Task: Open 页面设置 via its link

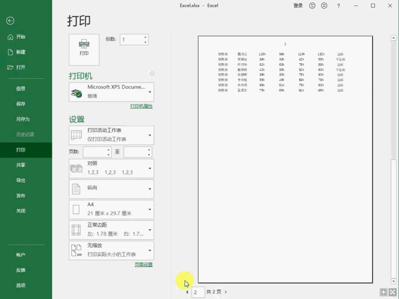Action: point(143,264)
